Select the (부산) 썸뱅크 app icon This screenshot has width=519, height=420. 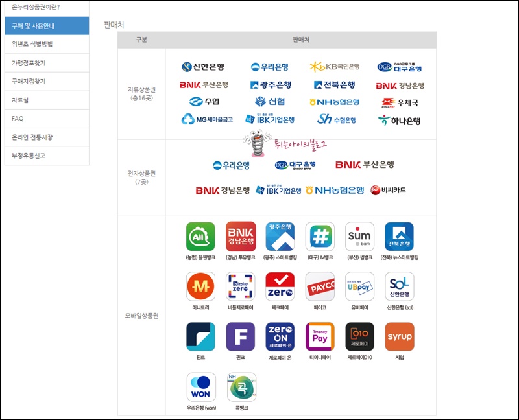coord(360,237)
